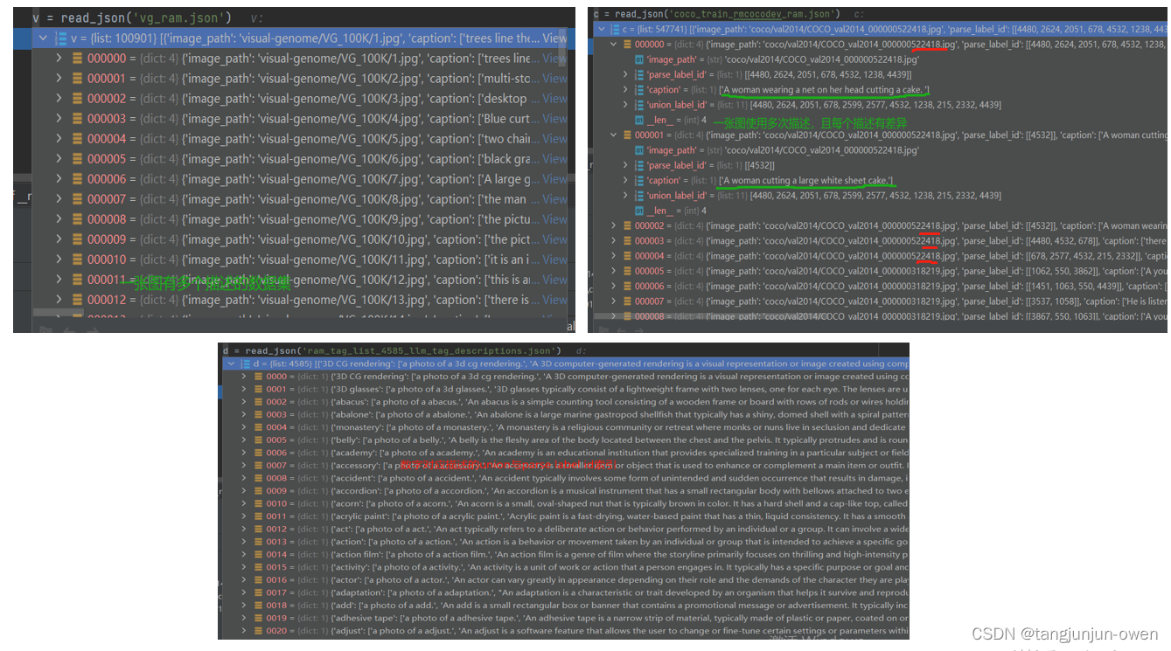The height and width of the screenshot is (651, 1171).
Task: Expand row 000010 with VG_100K/11.jpg
Action: (x=59, y=260)
